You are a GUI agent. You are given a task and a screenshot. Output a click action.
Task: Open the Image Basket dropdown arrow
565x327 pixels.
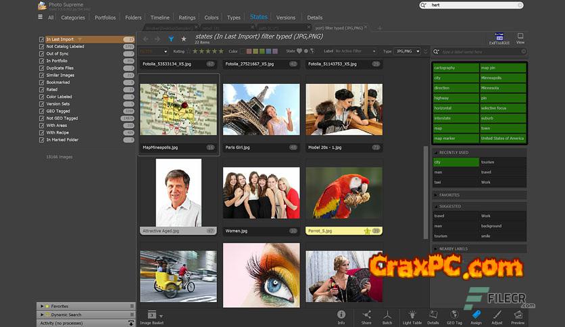click(161, 316)
